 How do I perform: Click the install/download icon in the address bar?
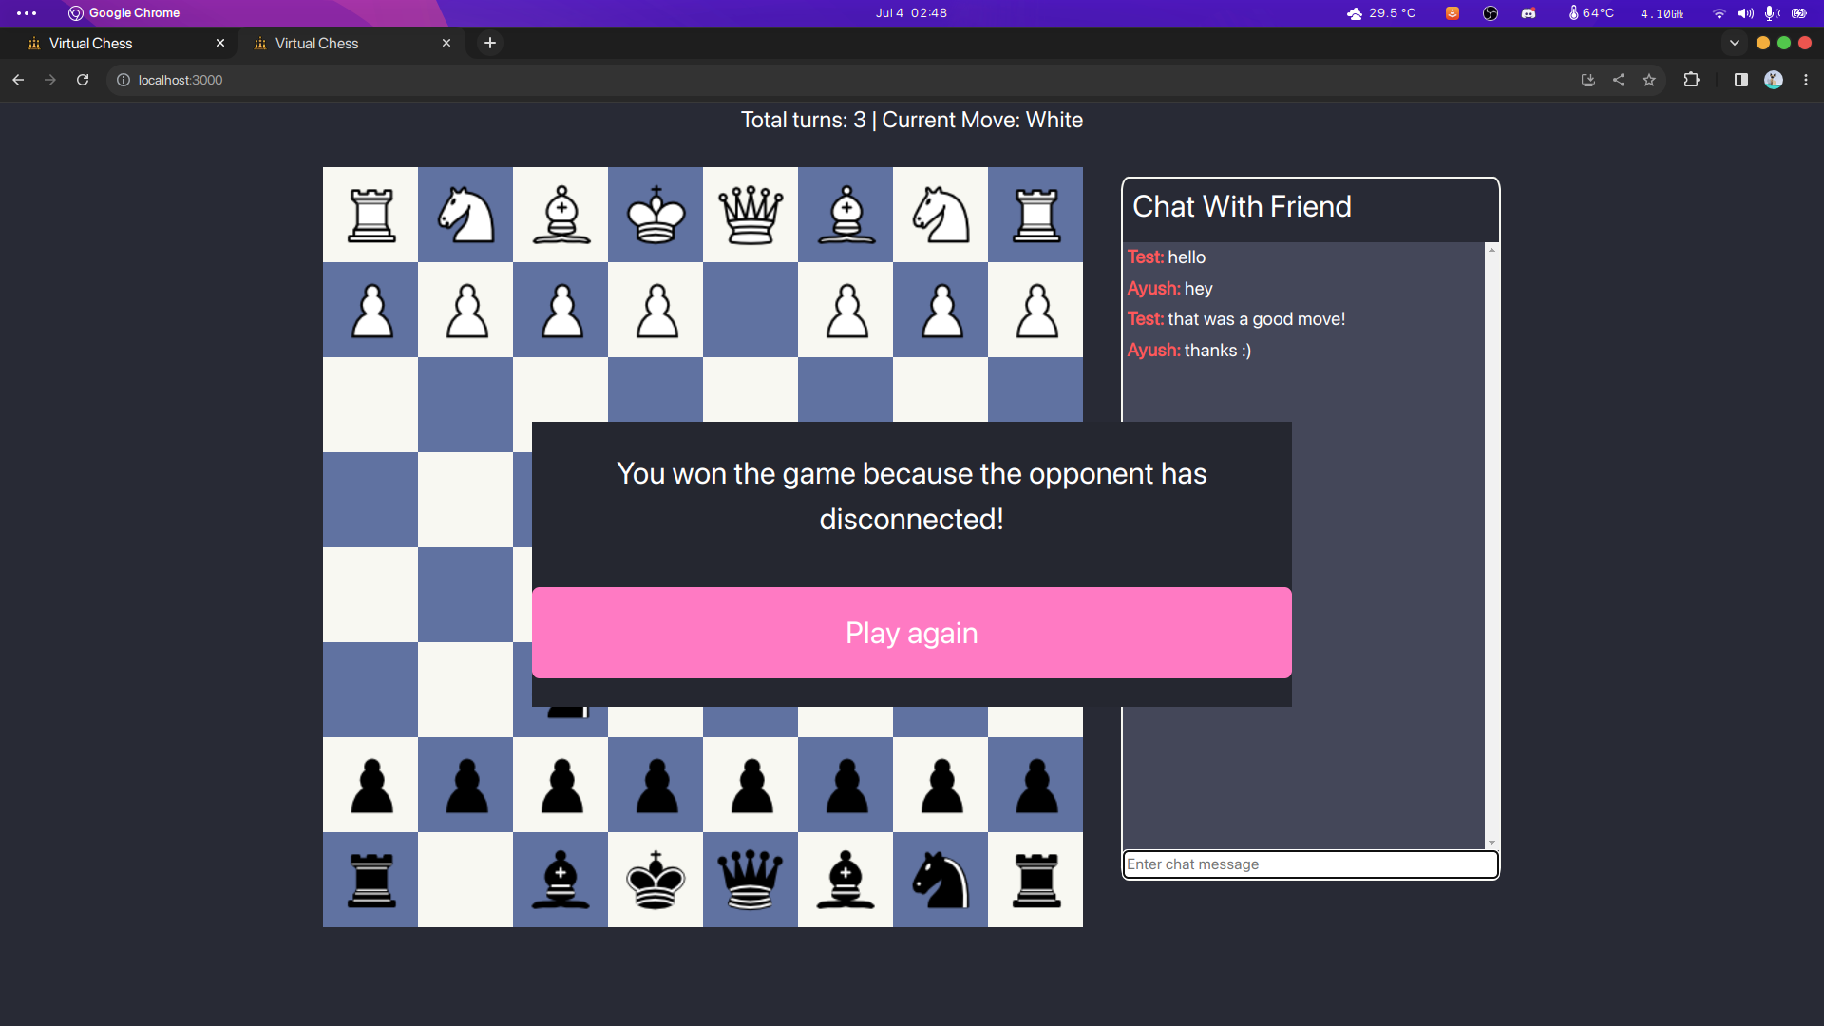(x=1586, y=80)
